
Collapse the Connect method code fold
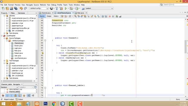pyautogui.click(x=45, y=40)
